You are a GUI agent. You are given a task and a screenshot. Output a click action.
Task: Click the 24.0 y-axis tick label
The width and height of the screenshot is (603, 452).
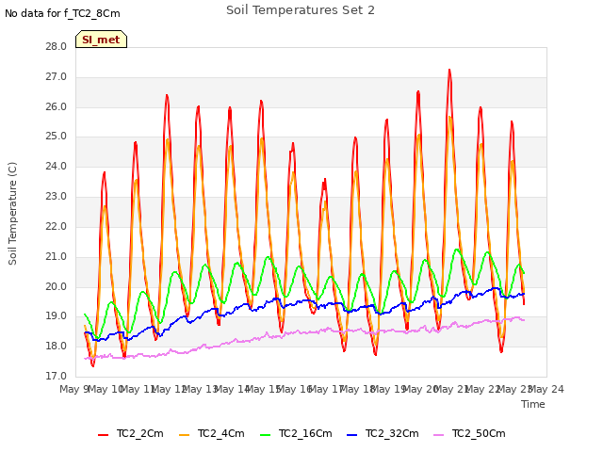56,166
